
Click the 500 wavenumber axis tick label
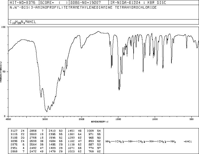[x=192, y=119]
